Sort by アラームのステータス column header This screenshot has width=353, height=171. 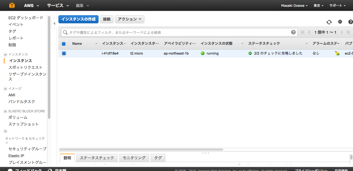[x=326, y=44]
